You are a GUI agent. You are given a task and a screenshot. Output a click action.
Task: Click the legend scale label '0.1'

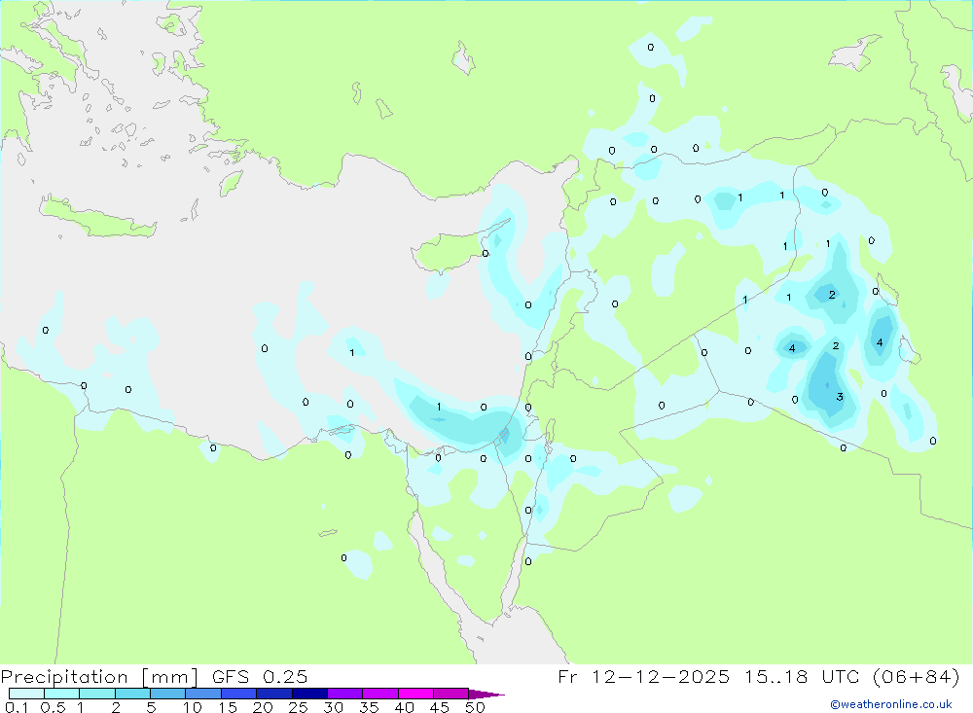[17, 707]
